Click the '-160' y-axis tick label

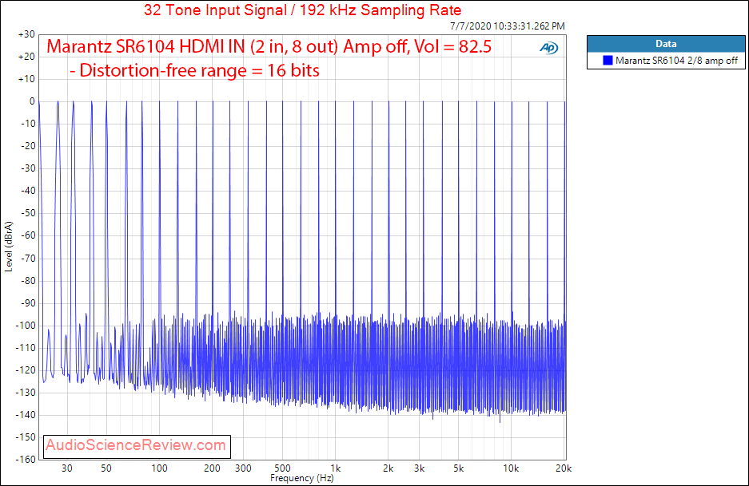[x=26, y=460]
